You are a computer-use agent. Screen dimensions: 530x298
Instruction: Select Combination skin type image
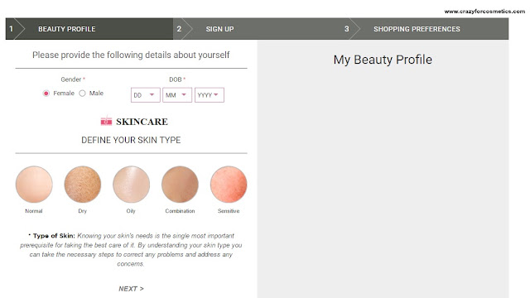(x=180, y=184)
